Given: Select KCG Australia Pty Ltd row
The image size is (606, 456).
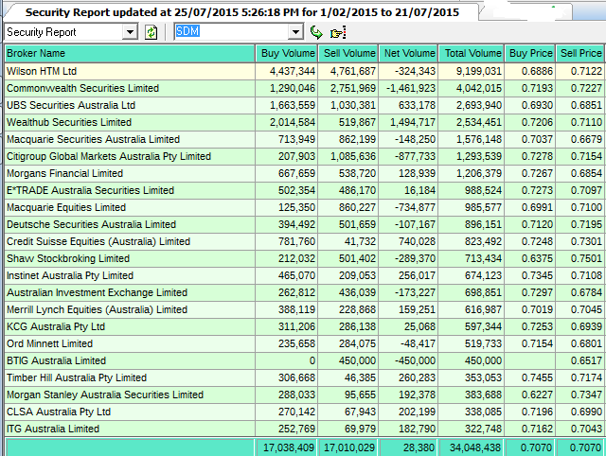Looking at the screenshot, I should coord(305,326).
